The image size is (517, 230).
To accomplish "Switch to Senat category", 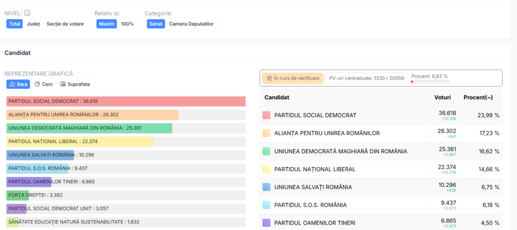I will tap(156, 24).
